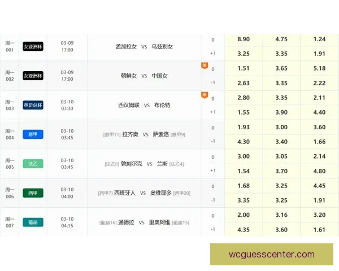339x271 pixels.
Task: Open 通德拉 team name
Action: 126,222
